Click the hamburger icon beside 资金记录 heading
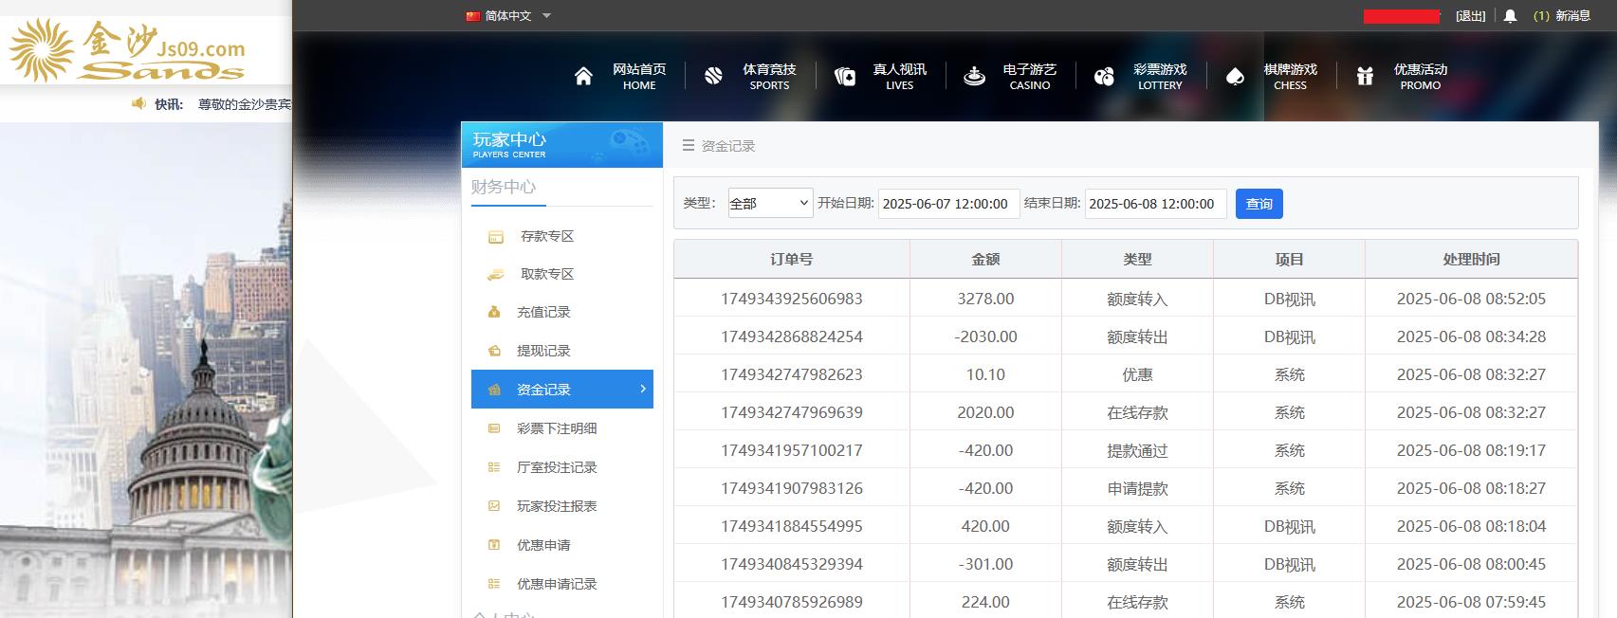 (x=689, y=146)
